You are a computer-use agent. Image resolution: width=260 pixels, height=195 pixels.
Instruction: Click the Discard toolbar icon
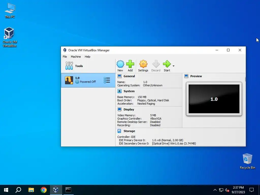point(156,64)
